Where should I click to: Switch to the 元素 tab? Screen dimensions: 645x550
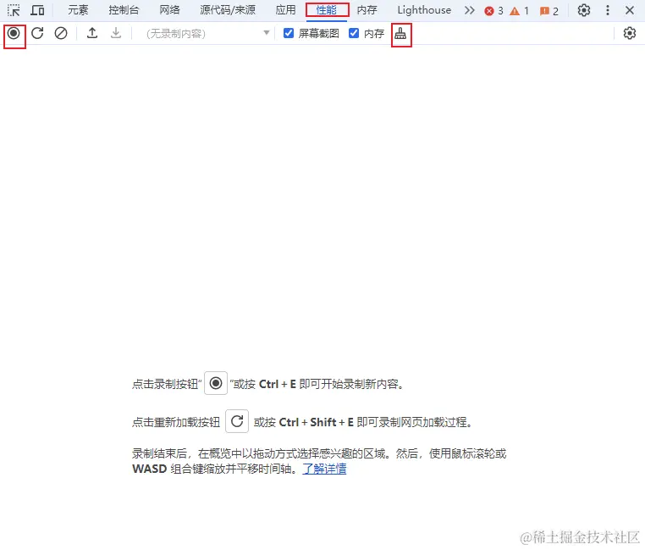point(78,10)
